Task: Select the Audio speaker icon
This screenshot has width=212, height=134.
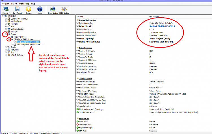Action: (x=9, y=47)
